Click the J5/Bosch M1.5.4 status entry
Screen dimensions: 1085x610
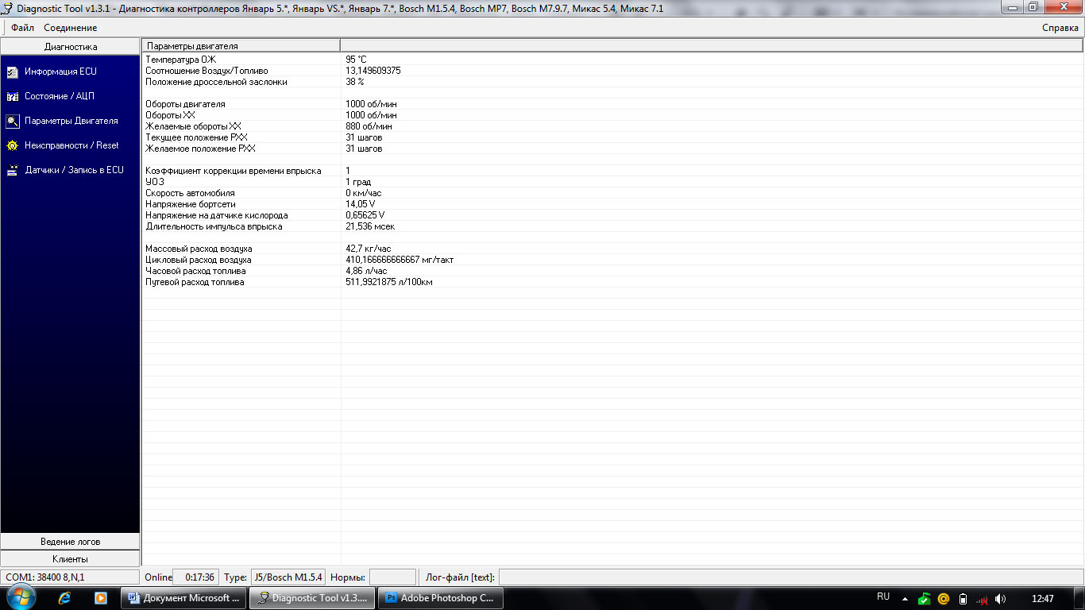[x=288, y=577]
